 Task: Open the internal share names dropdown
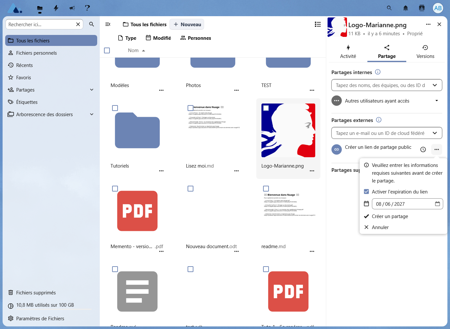coord(435,85)
